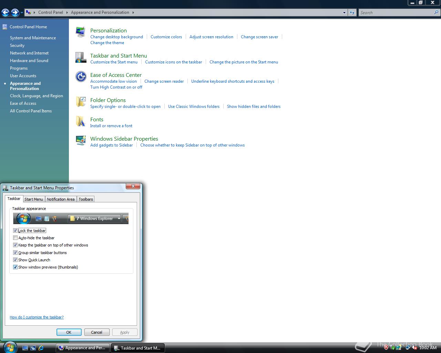441x353 pixels.
Task: Toggle Keep the taskbar on top checkbox
Action: 15,245
